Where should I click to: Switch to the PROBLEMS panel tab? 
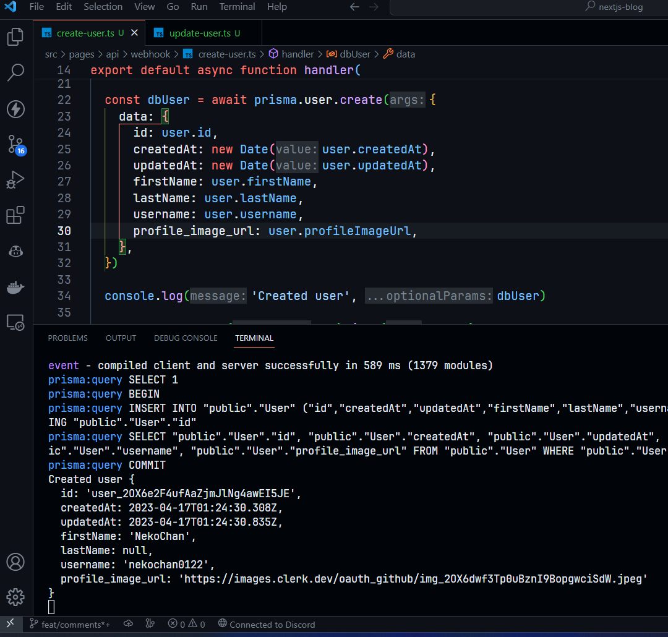tap(67, 338)
